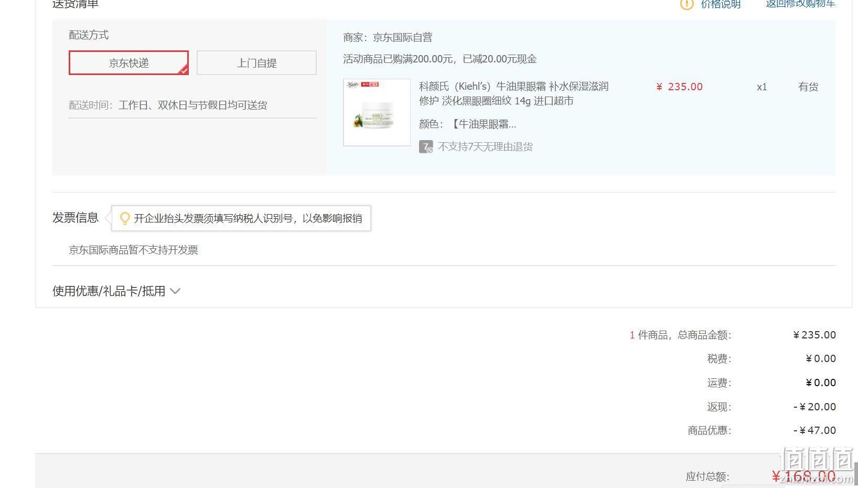
Task: Click product price ¥235.00 in item row
Action: click(x=680, y=87)
